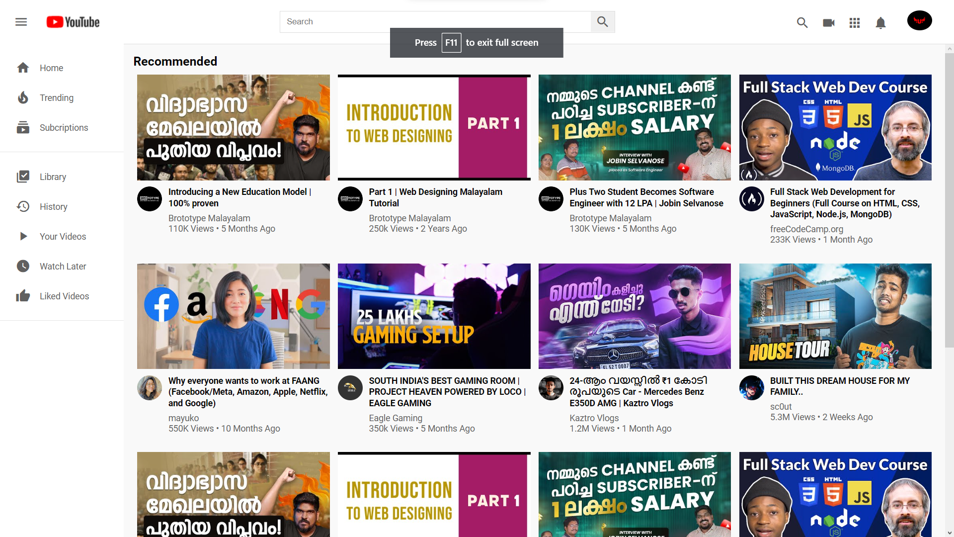This screenshot has height=537, width=954.
Task: Click the Library sidebar icon
Action: click(23, 177)
